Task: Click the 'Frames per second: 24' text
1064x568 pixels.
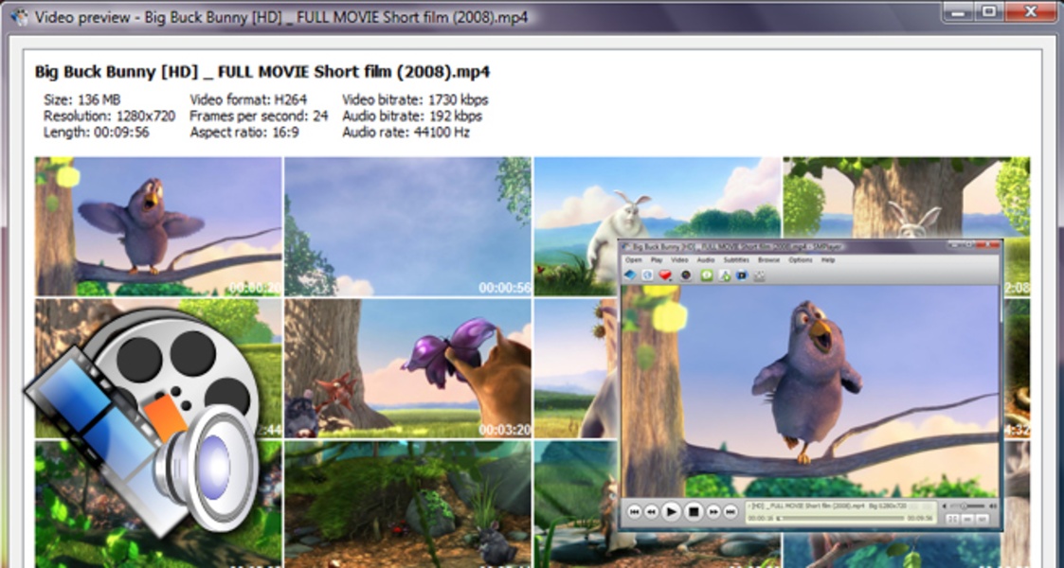Action: (259, 115)
